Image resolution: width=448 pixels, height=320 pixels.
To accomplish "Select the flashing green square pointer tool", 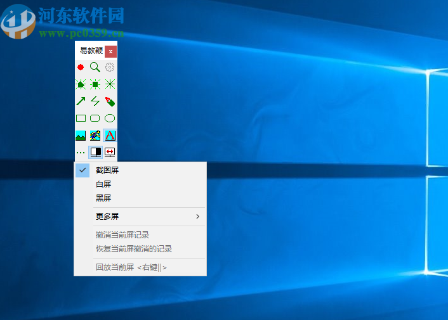I will click(95, 84).
